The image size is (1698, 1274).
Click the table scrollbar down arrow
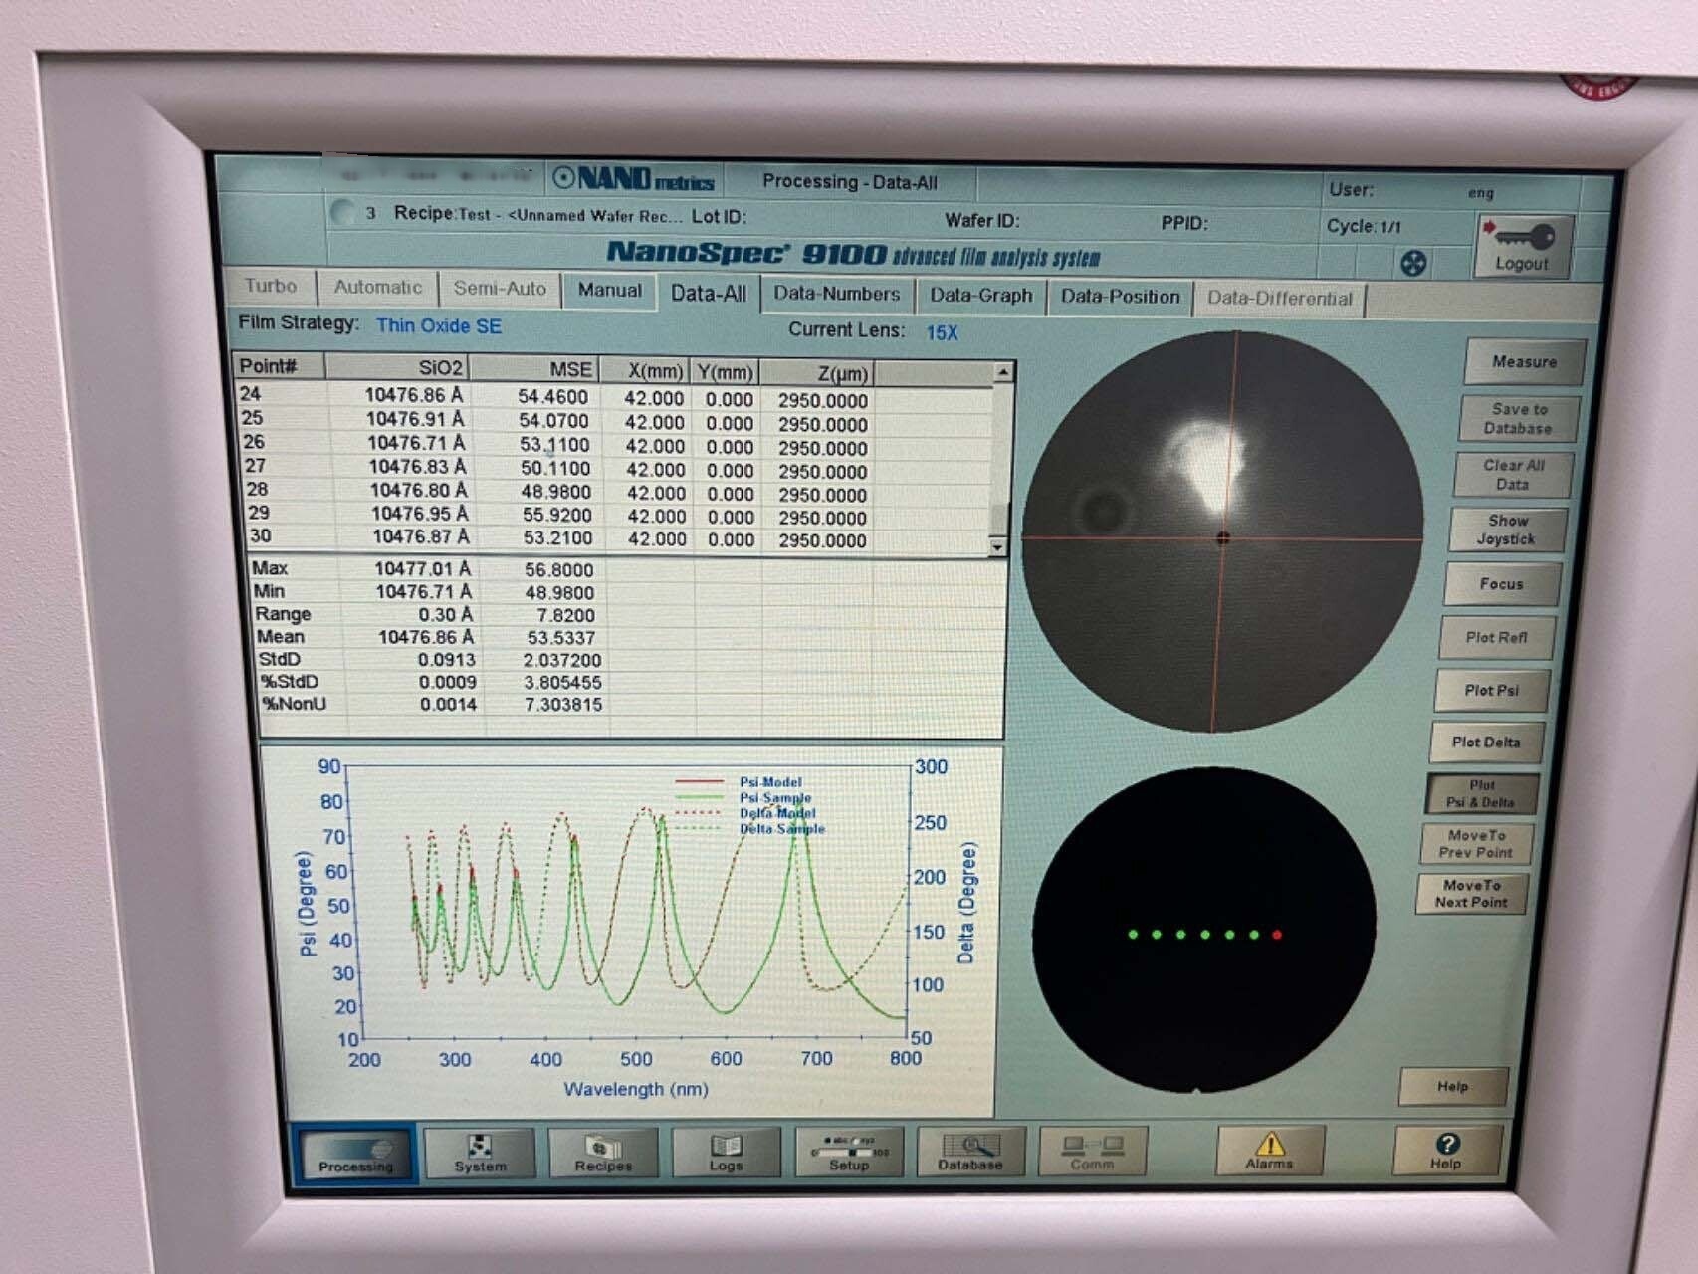coord(998,547)
